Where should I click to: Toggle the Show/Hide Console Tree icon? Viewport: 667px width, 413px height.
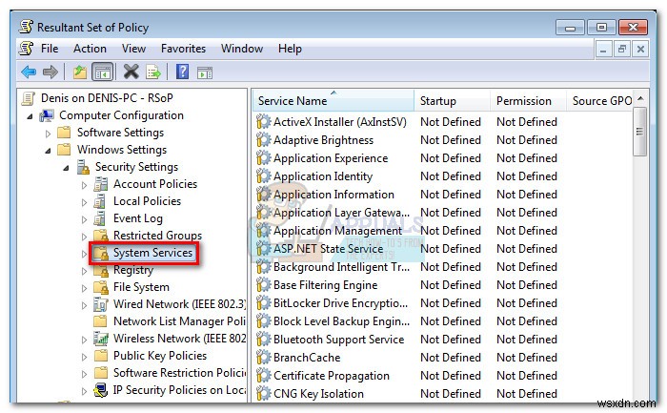[x=102, y=72]
